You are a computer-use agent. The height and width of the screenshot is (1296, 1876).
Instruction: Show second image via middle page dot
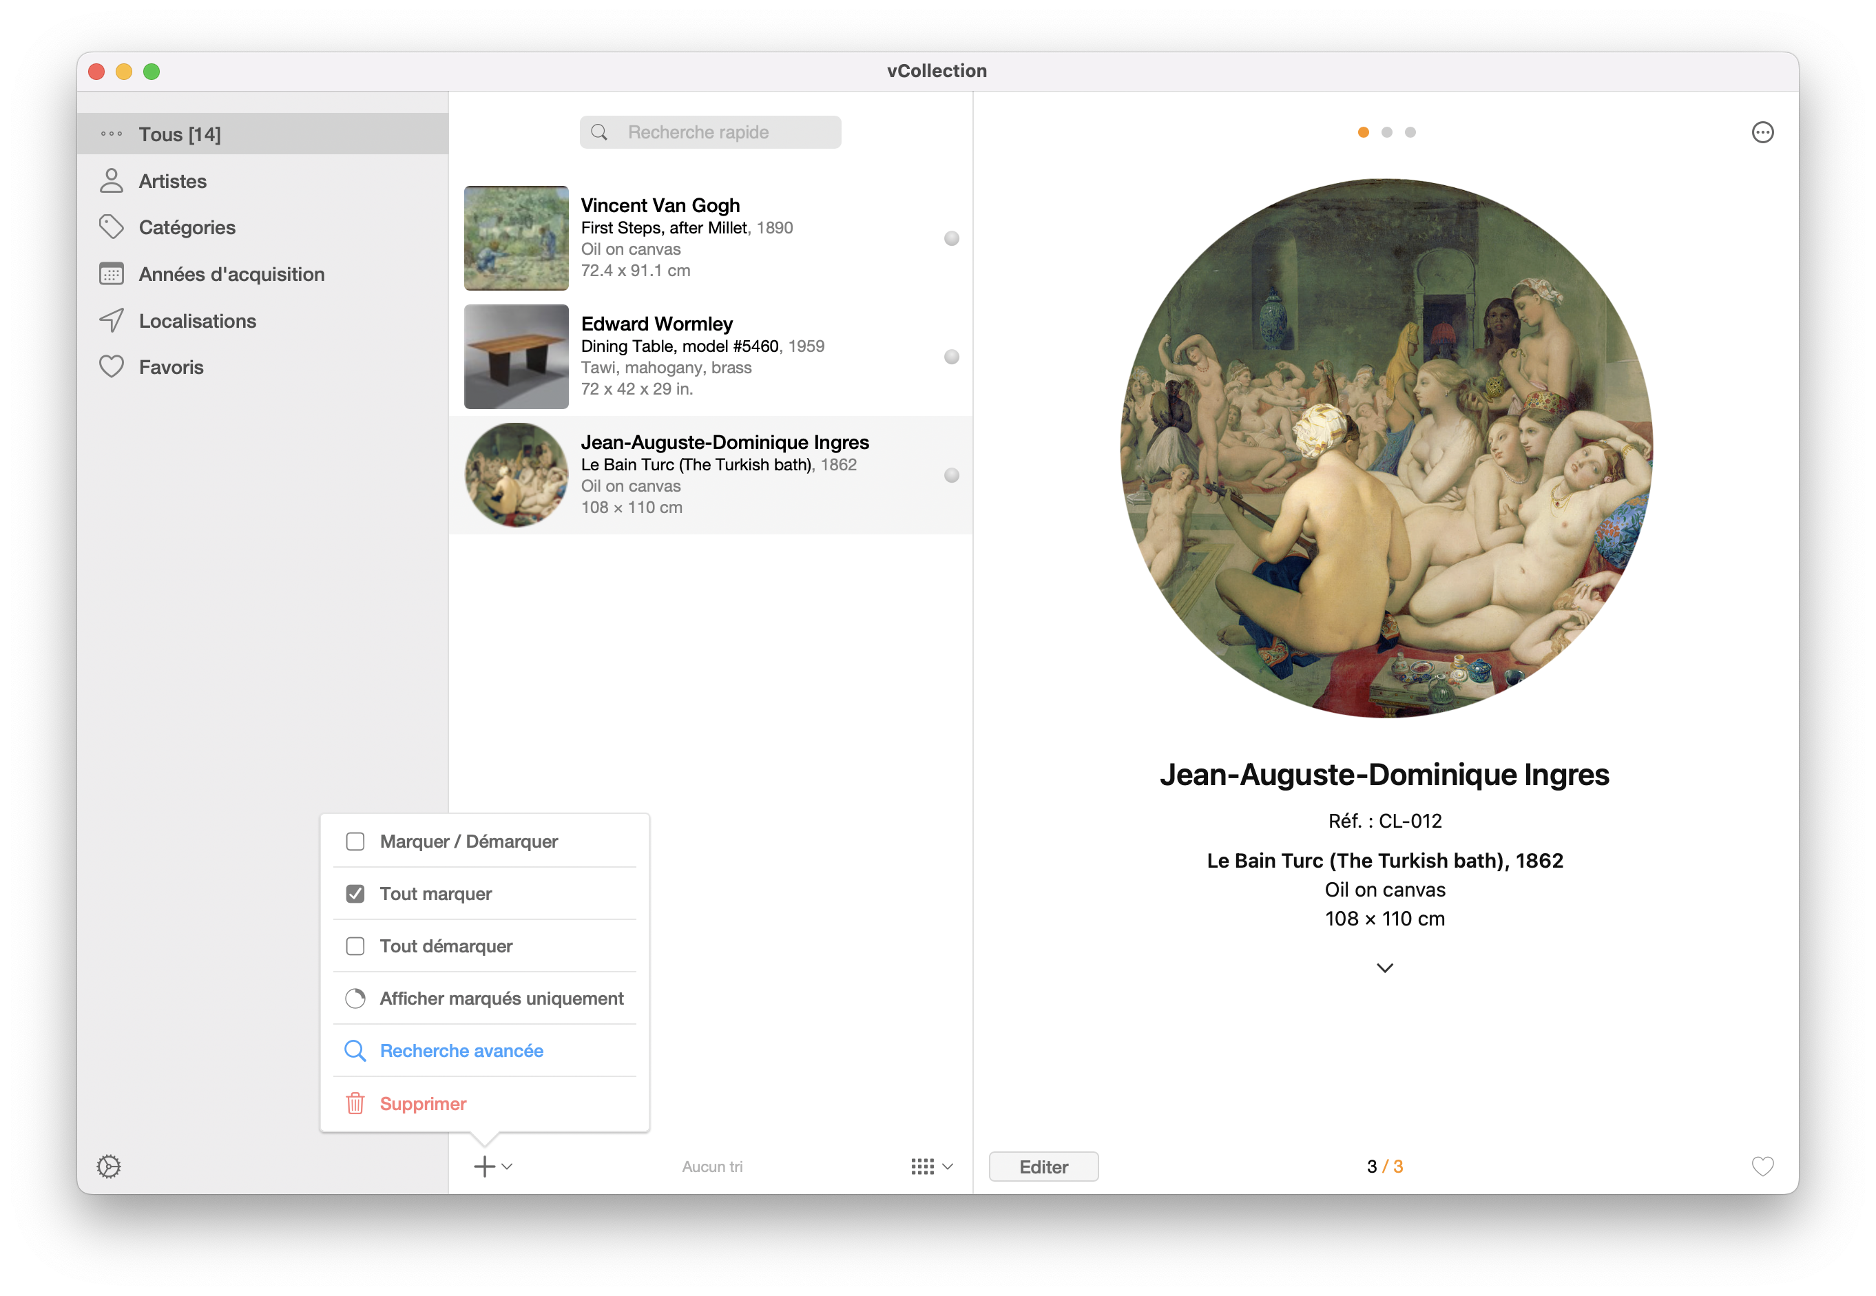tap(1387, 132)
